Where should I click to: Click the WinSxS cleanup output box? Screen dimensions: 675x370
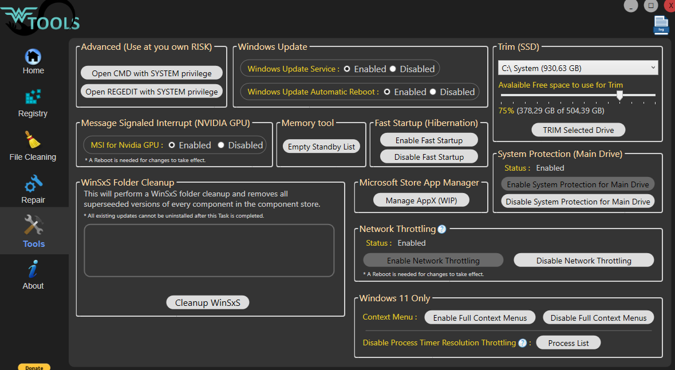(209, 250)
